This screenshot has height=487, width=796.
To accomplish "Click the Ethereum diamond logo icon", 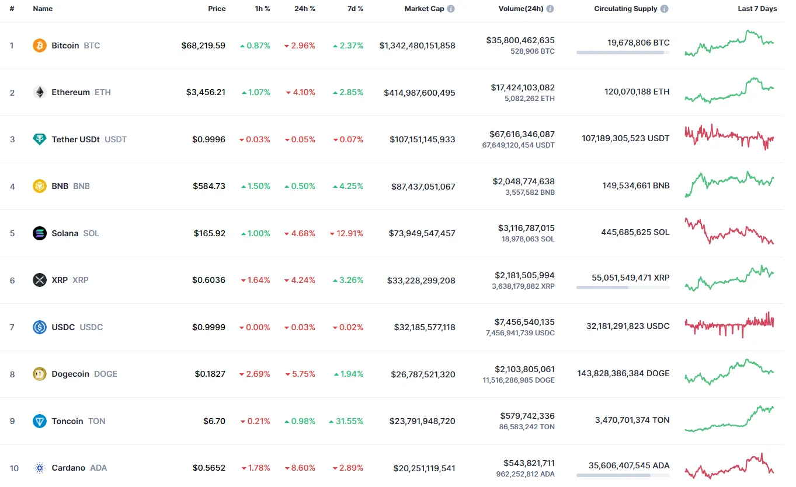I will 40,92.
